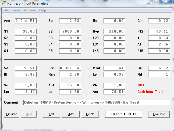Click the Mmd field value 1,44

click(x=114, y=68)
